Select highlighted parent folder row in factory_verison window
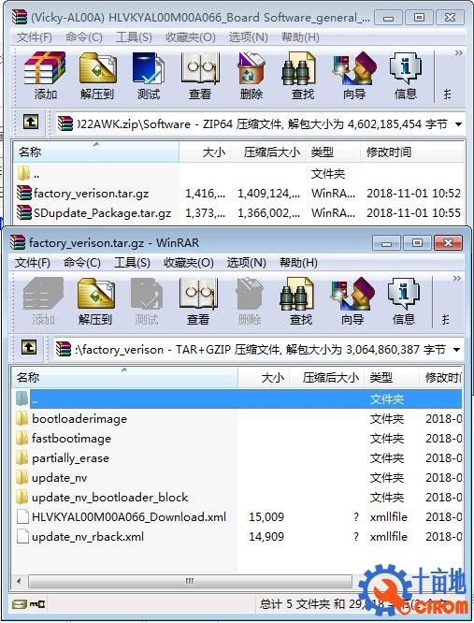The width and height of the screenshot is (474, 623). click(x=237, y=398)
